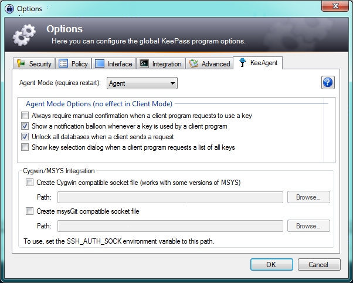Click the gears icon in Options banner
This screenshot has height=283, width=353.
pos(24,35)
